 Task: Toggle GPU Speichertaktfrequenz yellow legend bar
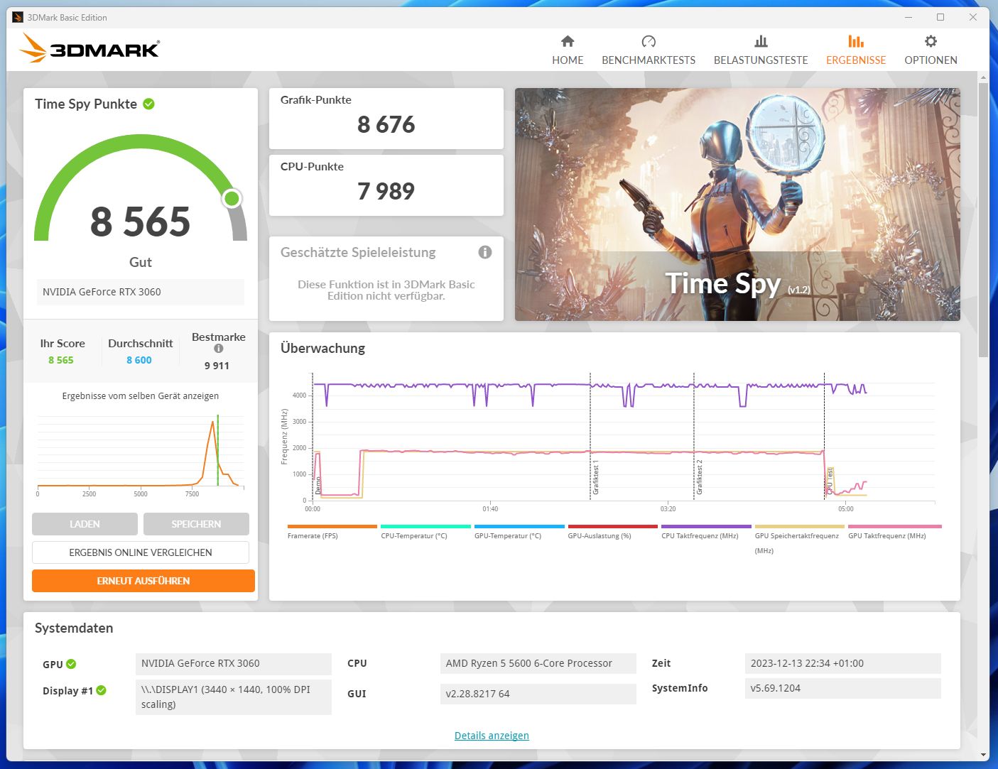pos(800,527)
